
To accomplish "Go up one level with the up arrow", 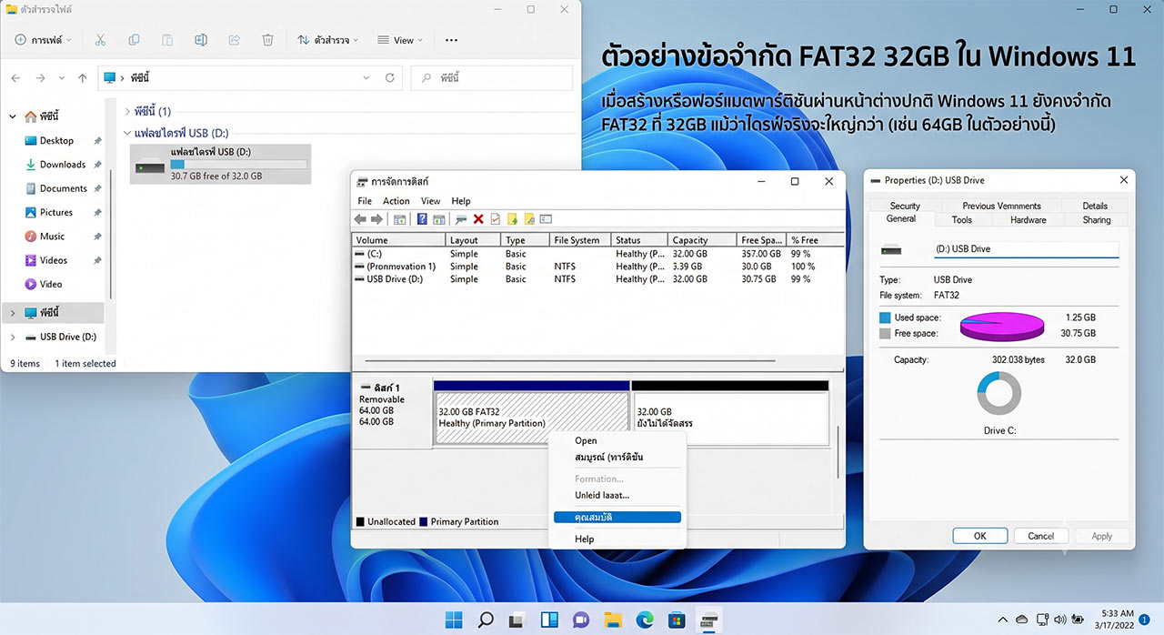I will pyautogui.click(x=83, y=78).
